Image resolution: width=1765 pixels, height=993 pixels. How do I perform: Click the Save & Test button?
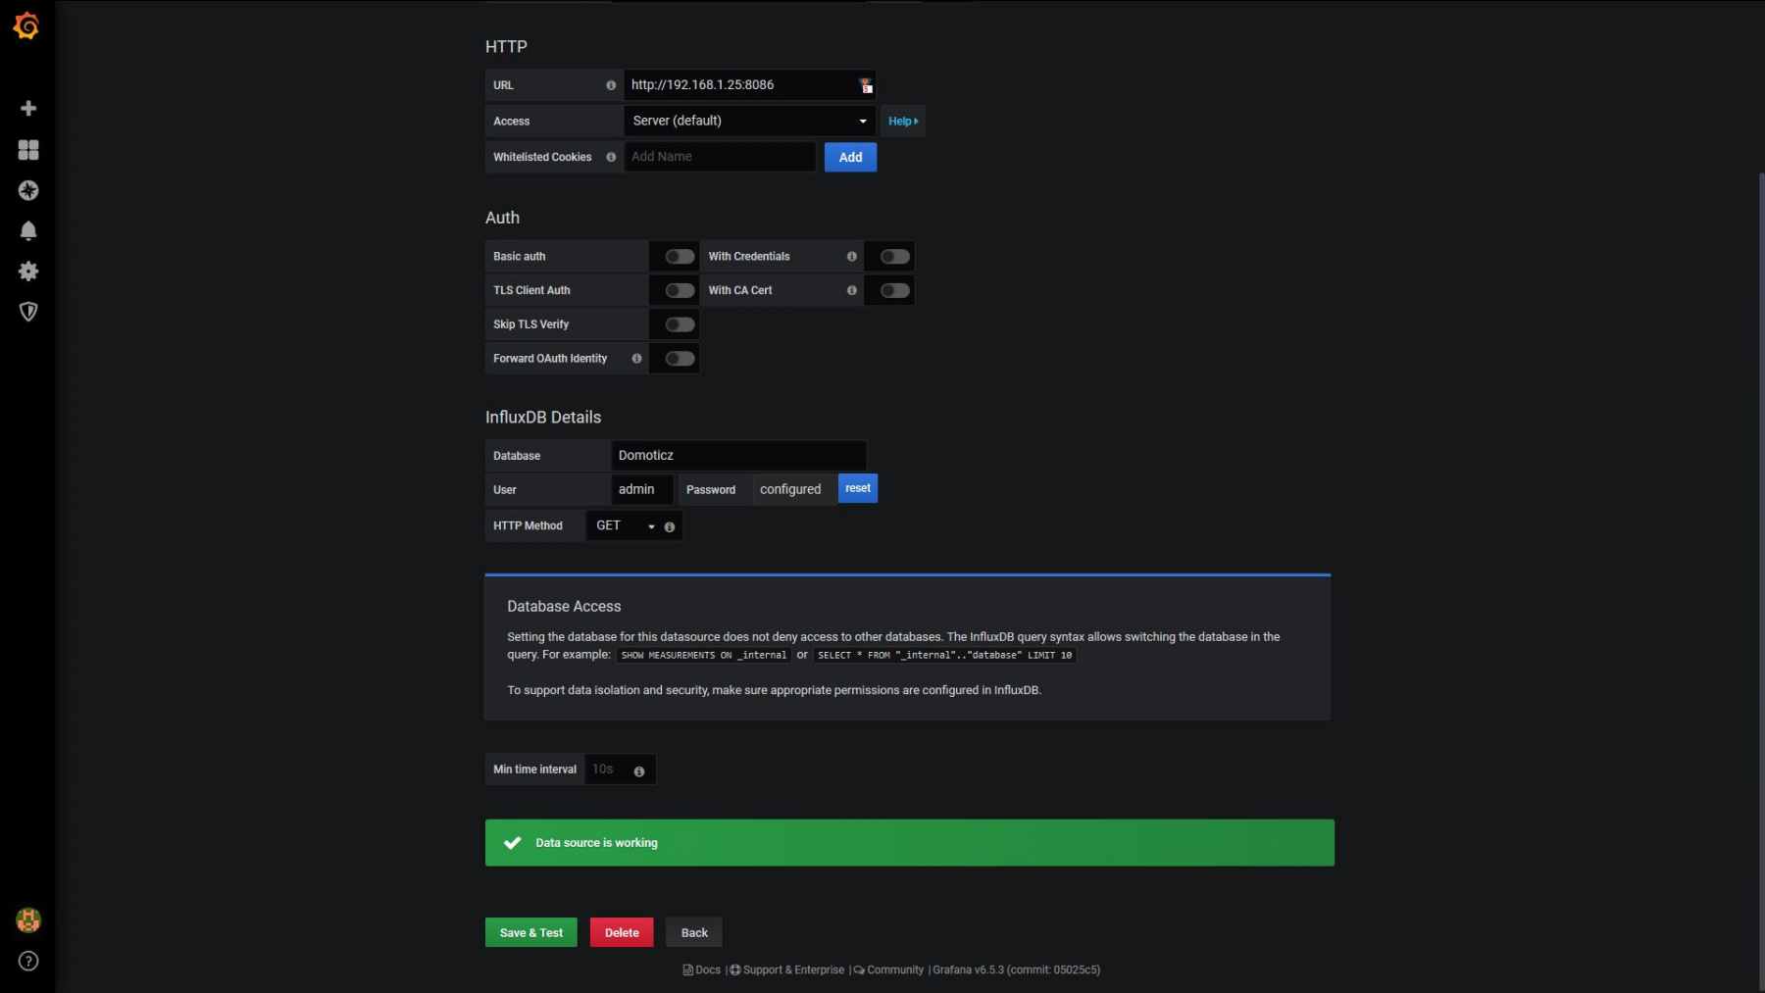530,932
